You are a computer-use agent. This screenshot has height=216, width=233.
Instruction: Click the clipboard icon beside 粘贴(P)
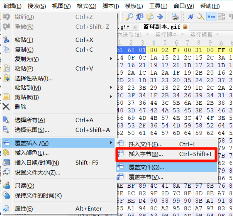6,69
